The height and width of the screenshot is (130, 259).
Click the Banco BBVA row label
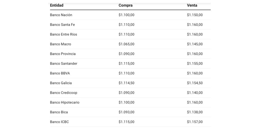click(x=60, y=73)
